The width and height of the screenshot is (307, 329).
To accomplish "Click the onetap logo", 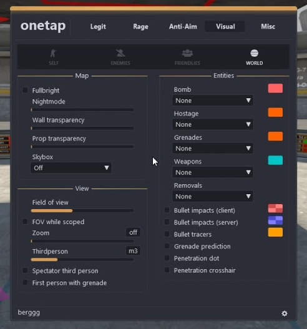I will tap(43, 26).
